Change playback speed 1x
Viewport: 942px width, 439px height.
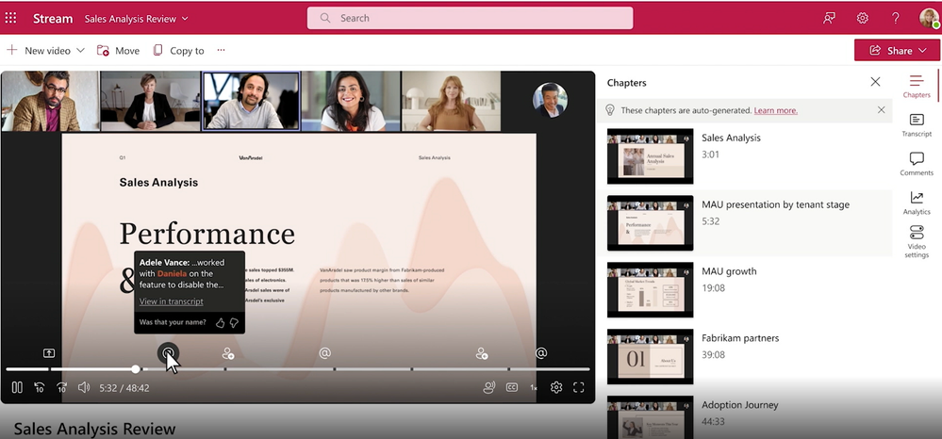tap(534, 388)
